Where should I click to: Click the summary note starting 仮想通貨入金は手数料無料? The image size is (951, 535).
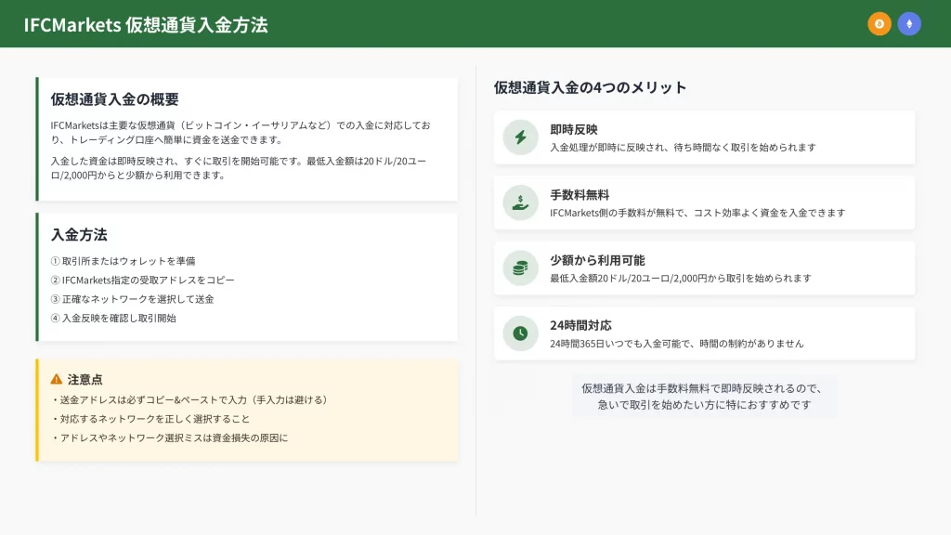tap(703, 397)
